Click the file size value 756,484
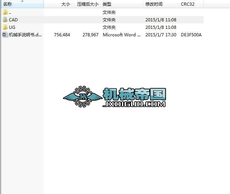 tap(62, 35)
